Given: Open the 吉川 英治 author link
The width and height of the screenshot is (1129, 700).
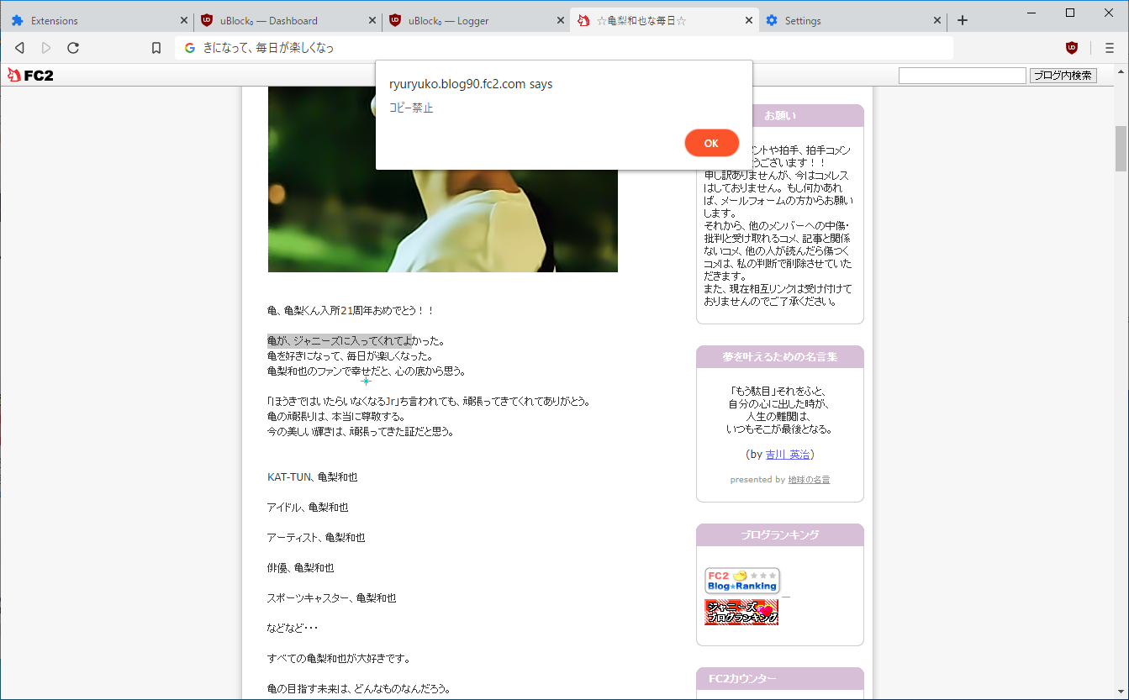Looking at the screenshot, I should point(788,454).
